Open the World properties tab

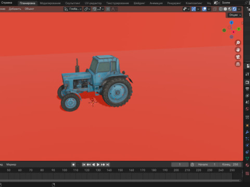coord(247,109)
